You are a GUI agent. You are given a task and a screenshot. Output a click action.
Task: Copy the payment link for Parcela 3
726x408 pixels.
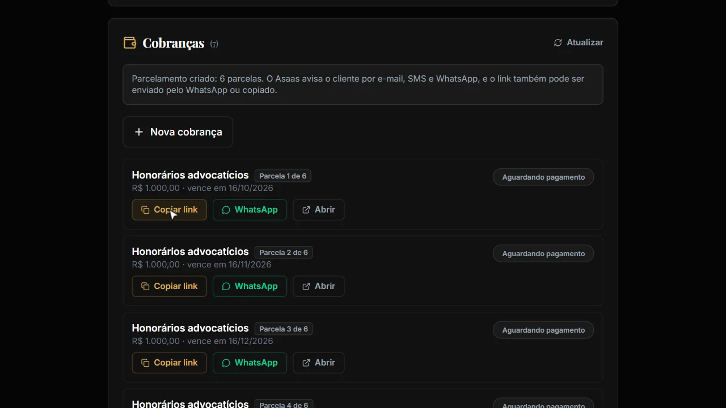click(x=170, y=363)
